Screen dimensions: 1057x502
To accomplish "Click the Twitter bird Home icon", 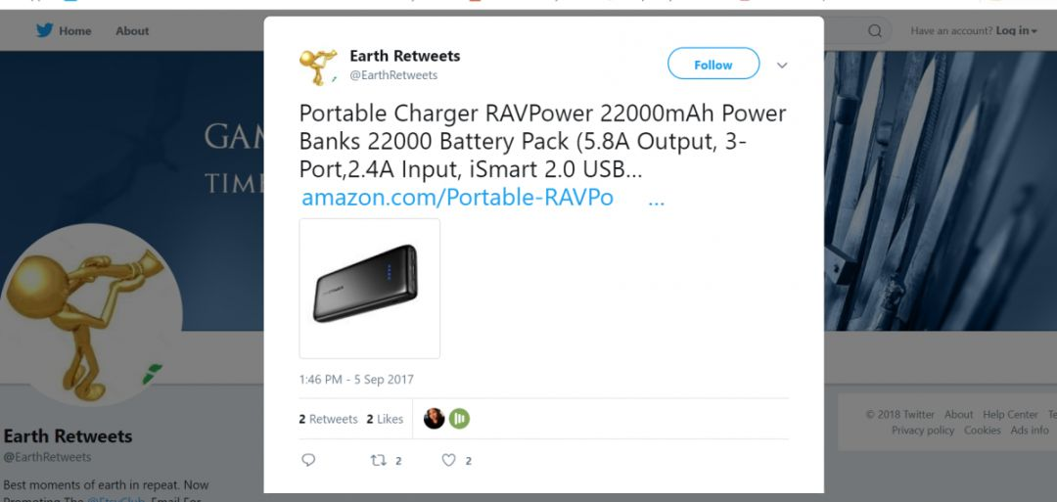I will pos(44,30).
